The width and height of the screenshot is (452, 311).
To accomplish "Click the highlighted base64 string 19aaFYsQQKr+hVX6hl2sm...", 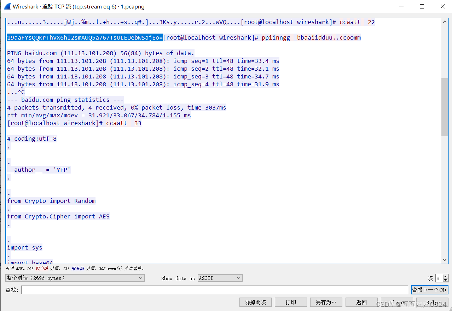I will pyautogui.click(x=85, y=37).
